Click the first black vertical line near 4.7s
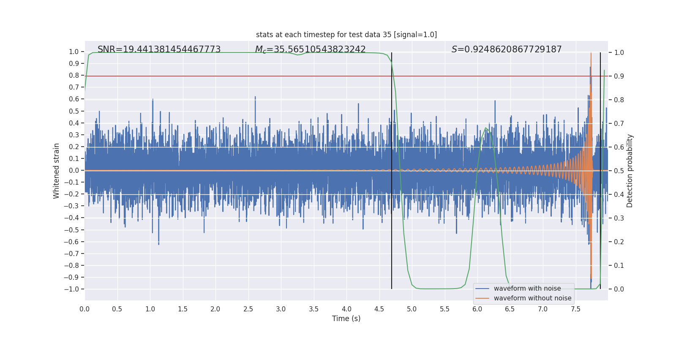Screen dimensions: 676x338 tap(392, 171)
